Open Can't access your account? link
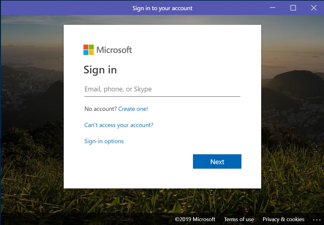 (119, 125)
